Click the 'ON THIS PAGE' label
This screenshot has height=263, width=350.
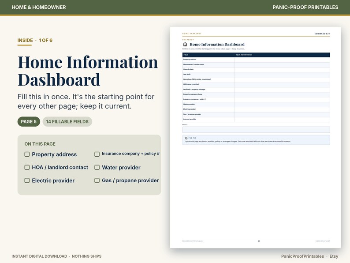coord(40,144)
